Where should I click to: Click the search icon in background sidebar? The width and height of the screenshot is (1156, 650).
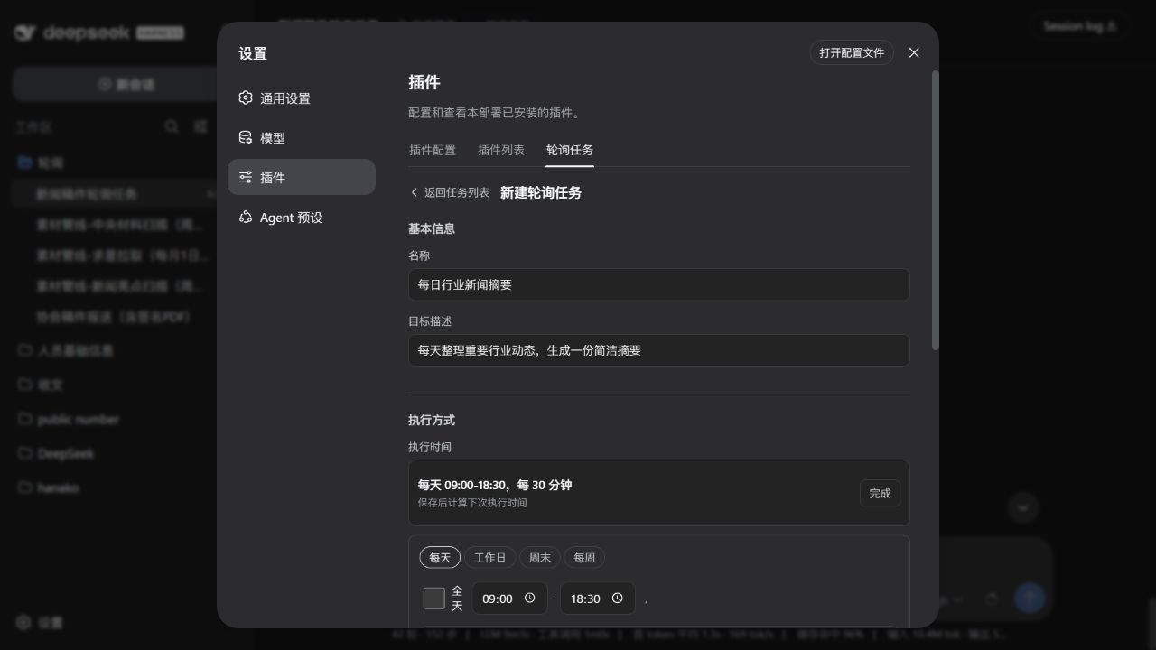(x=172, y=126)
